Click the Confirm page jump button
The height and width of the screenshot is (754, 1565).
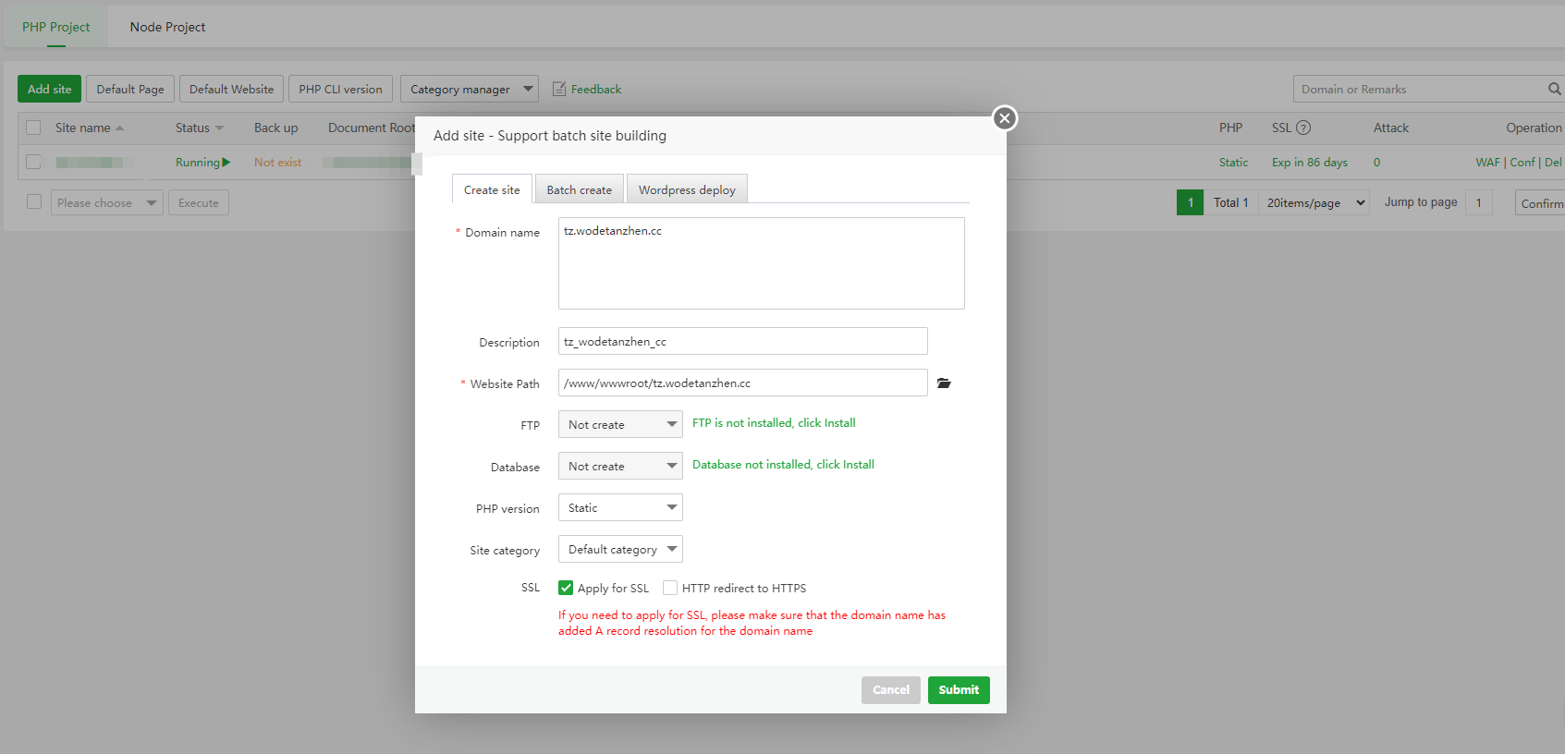(x=1540, y=202)
